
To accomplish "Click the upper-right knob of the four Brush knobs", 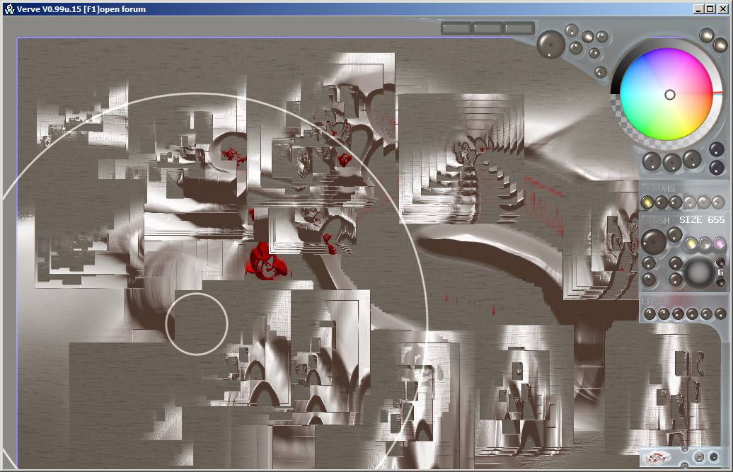I will coord(676,263).
